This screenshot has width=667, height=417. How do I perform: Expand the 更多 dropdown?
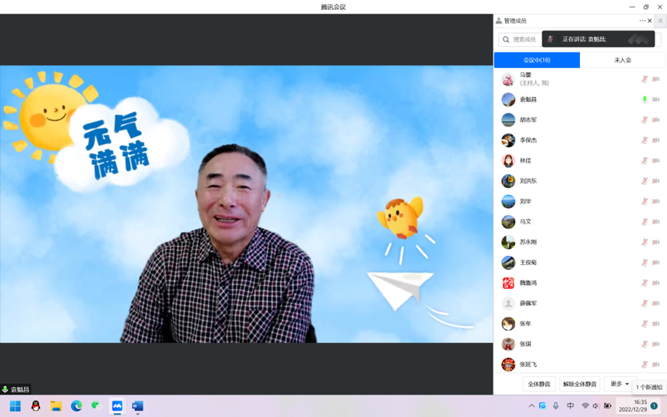pyautogui.click(x=619, y=384)
